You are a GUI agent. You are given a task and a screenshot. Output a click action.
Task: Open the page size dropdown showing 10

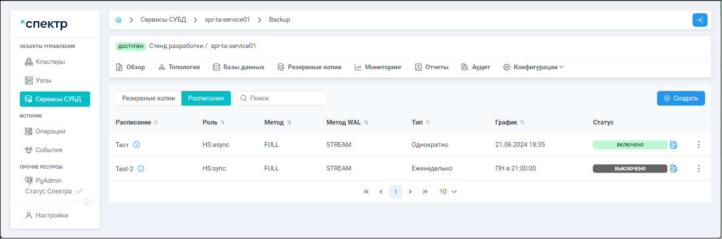448,192
